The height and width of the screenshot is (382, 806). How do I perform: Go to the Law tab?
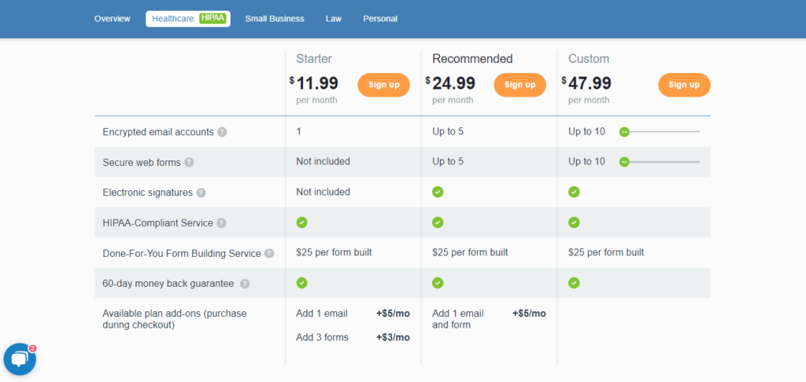334,19
